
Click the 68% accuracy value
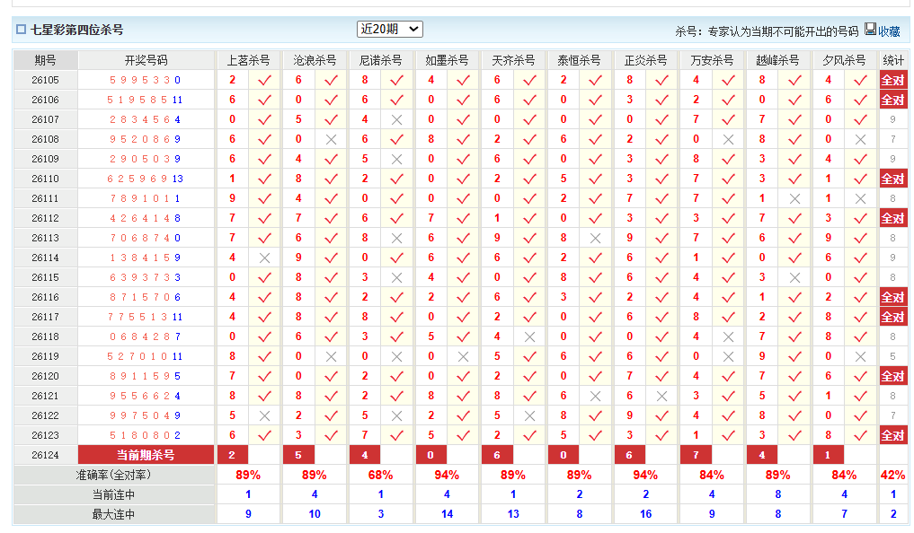[x=381, y=475]
